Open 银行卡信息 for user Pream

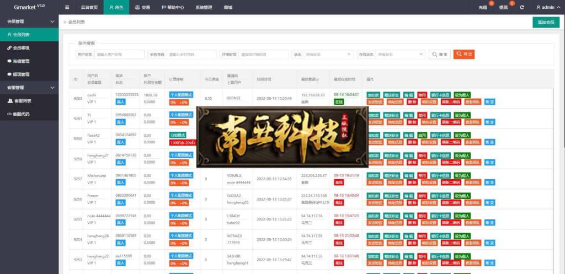pyautogui.click(x=440, y=196)
